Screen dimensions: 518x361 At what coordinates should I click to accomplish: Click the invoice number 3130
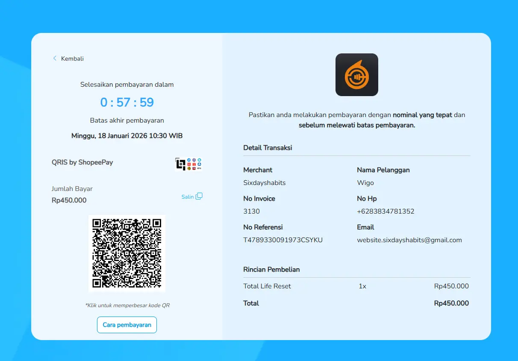[x=251, y=211]
